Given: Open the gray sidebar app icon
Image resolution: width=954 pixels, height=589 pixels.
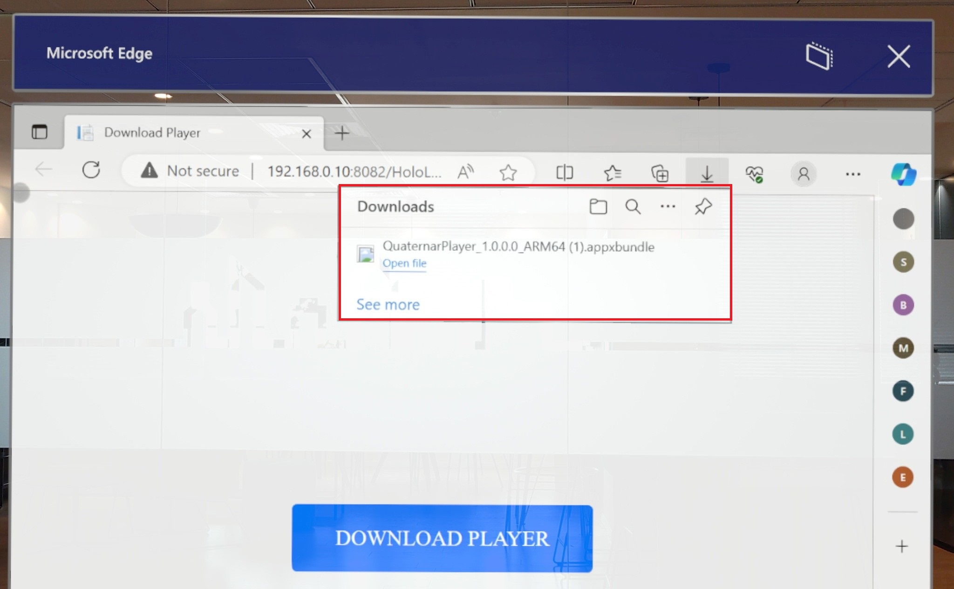Looking at the screenshot, I should click(x=903, y=219).
